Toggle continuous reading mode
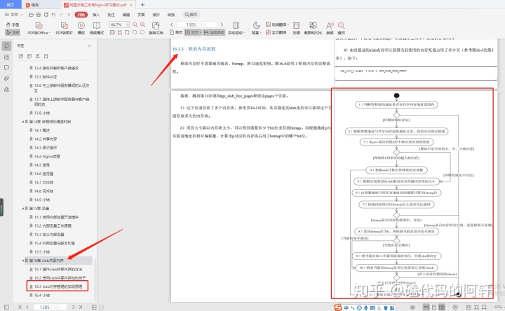Image resolution: width=505 pixels, height=311 pixels. [x=214, y=32]
